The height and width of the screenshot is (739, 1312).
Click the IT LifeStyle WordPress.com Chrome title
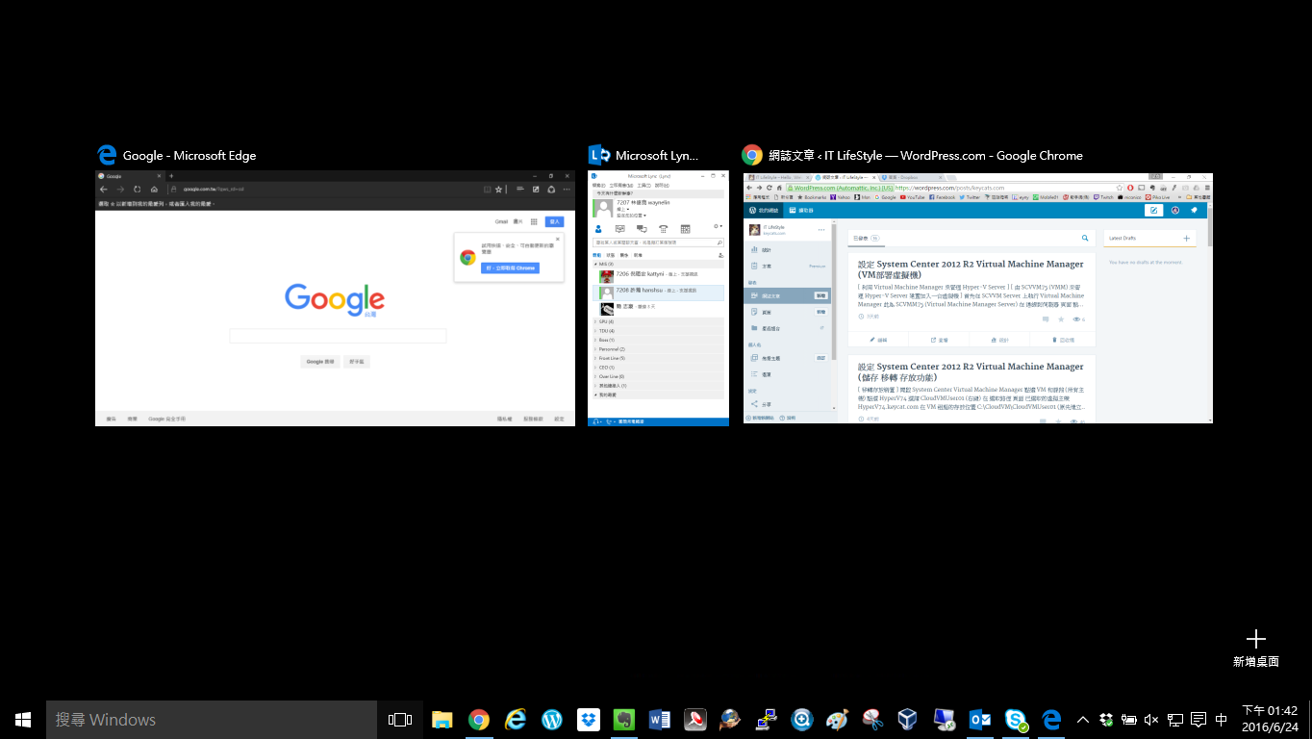[925, 155]
